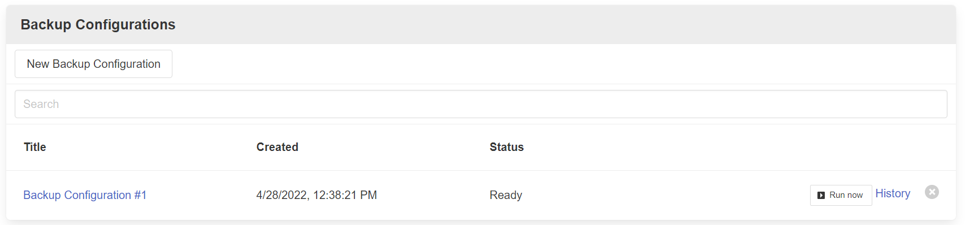
Task: Delete Backup Configuration #1 with the circled X icon
Action: 932,192
